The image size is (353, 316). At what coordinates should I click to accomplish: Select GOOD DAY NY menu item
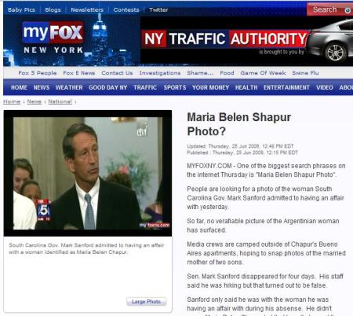coord(107,87)
